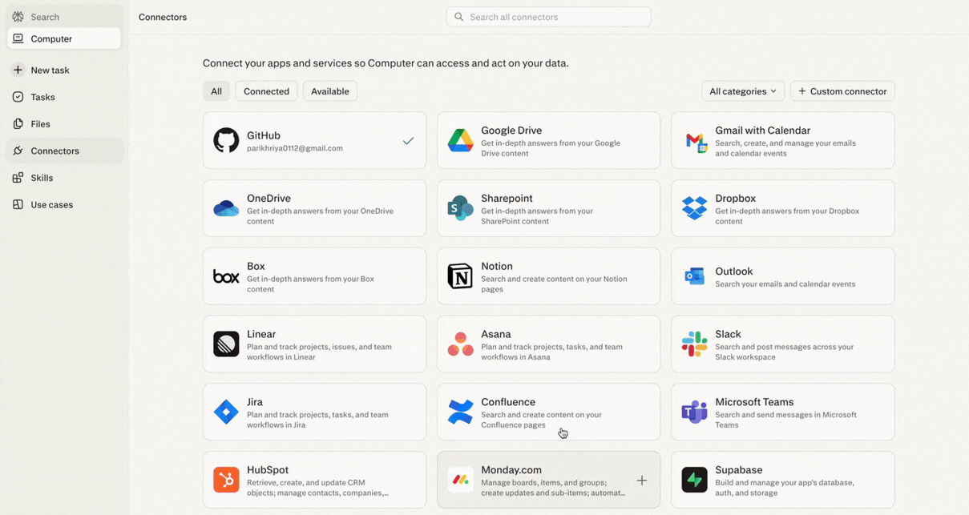
Task: Switch to the Available filter tab
Action: (x=330, y=91)
